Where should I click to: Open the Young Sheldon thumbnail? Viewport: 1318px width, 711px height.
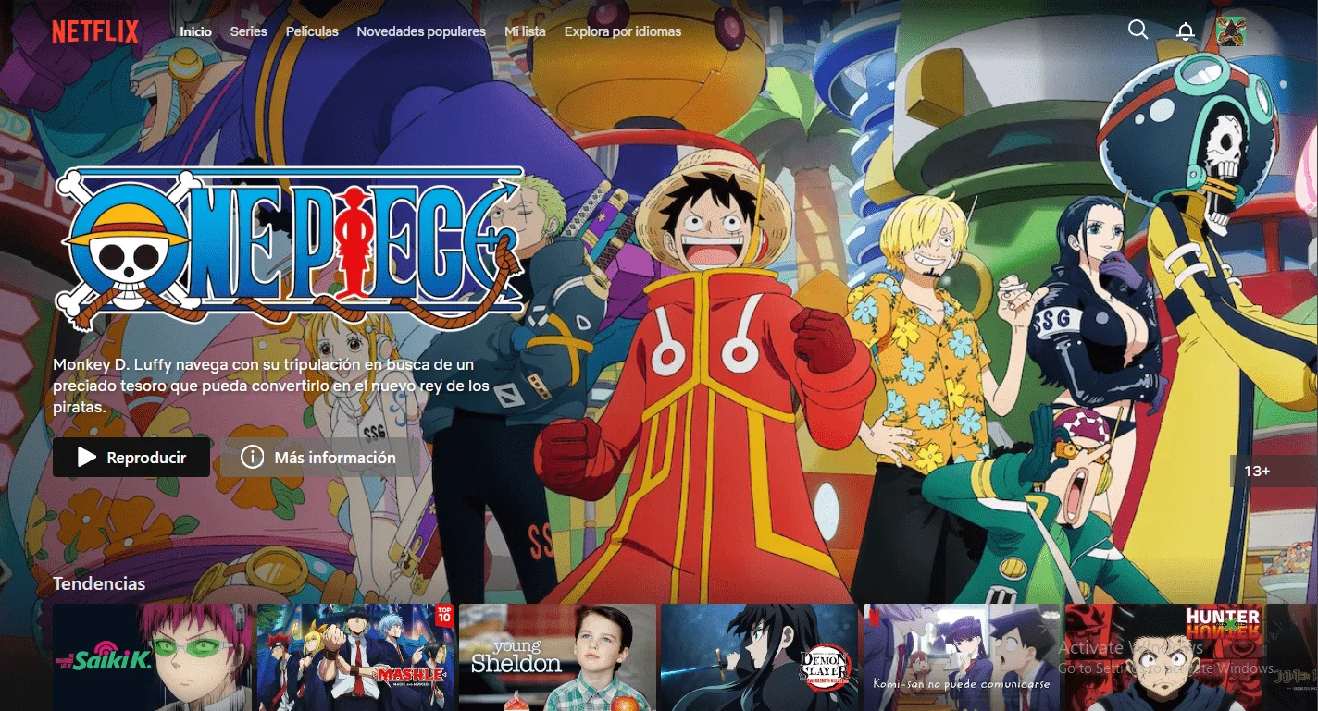pyautogui.click(x=557, y=657)
